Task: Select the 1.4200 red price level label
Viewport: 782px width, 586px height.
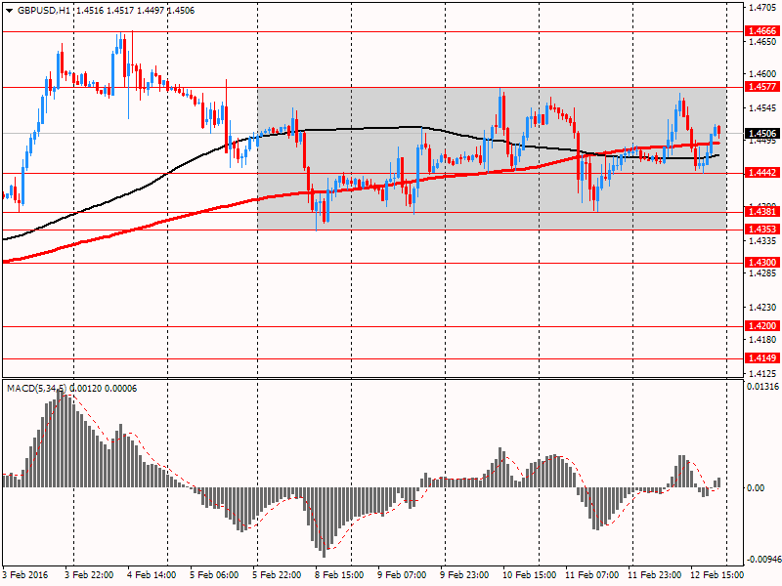Action: [x=761, y=325]
